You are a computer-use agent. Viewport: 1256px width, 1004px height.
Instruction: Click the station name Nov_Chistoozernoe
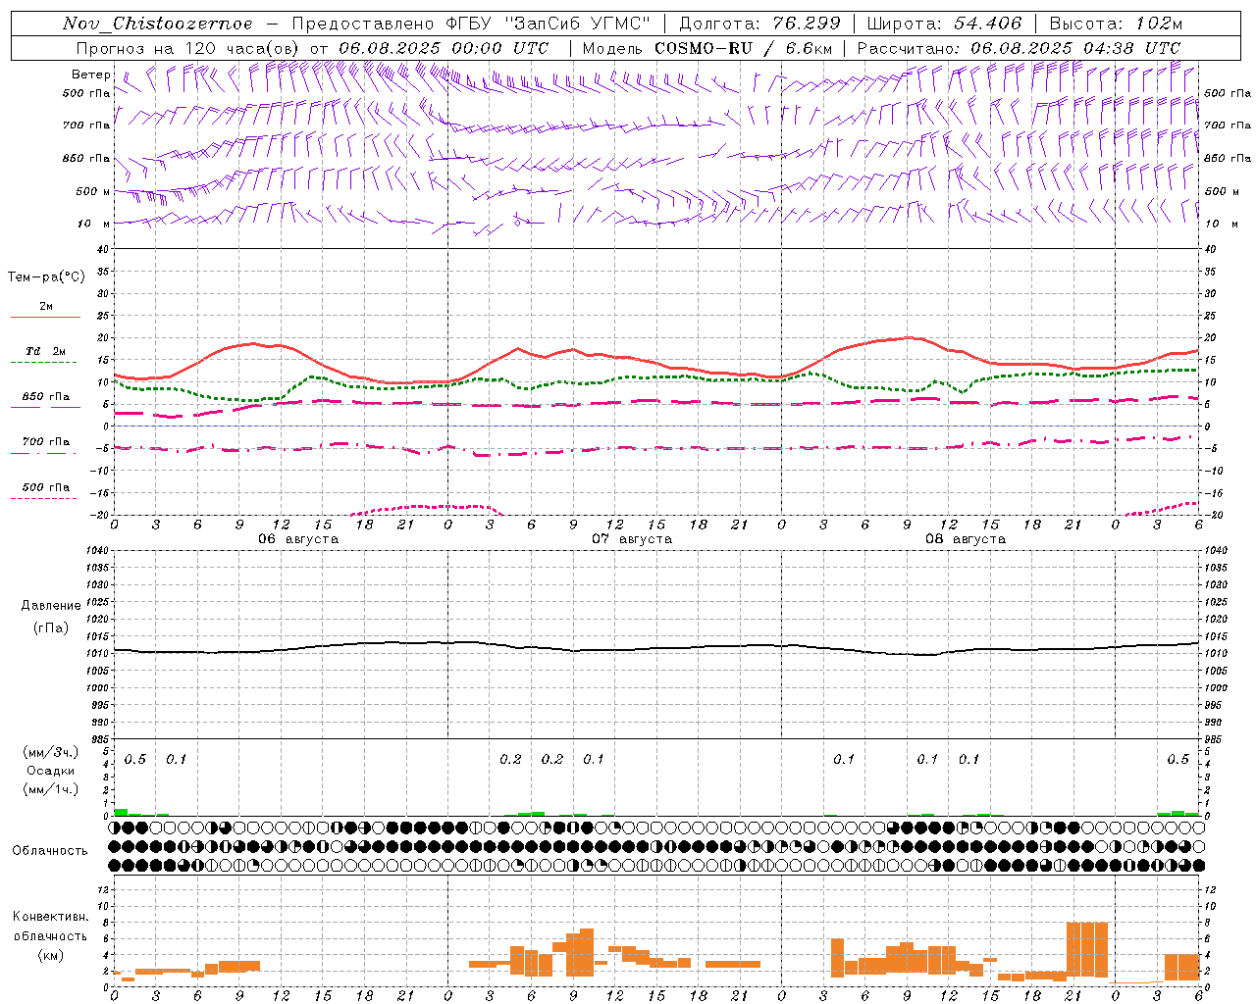(x=157, y=24)
